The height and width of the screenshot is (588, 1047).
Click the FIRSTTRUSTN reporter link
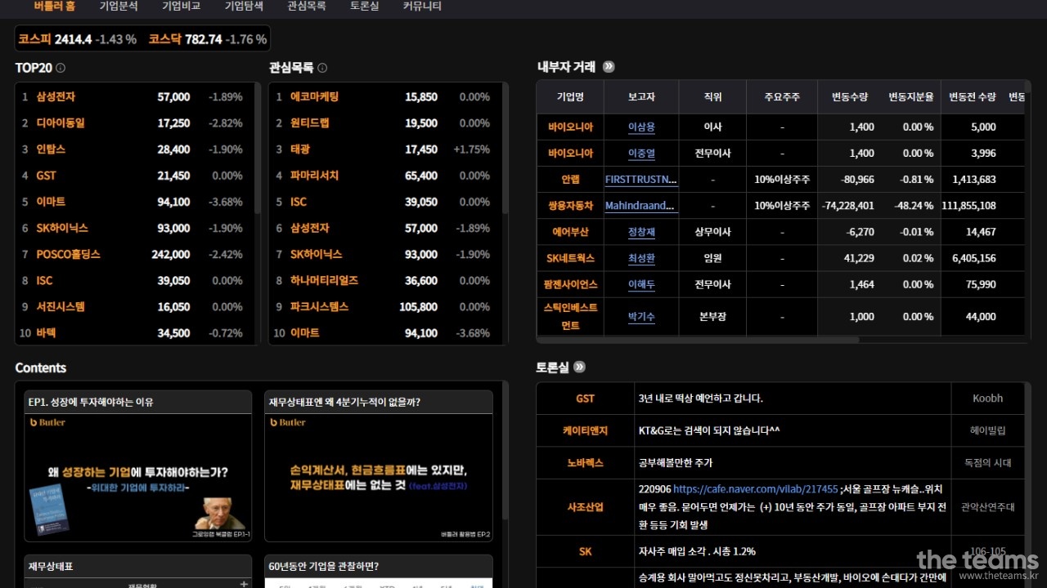(x=641, y=180)
